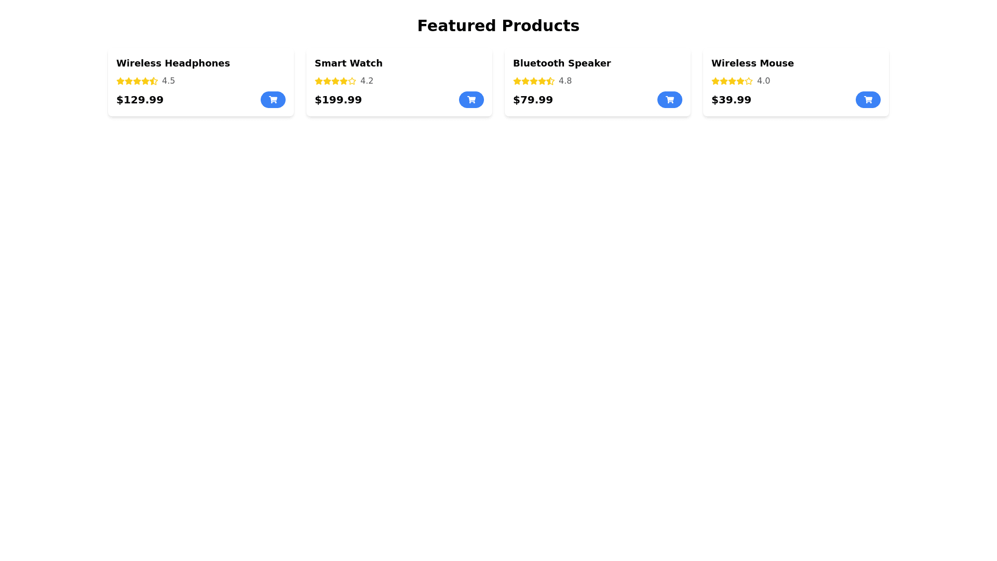Click the 4.0 rating value

(763, 81)
